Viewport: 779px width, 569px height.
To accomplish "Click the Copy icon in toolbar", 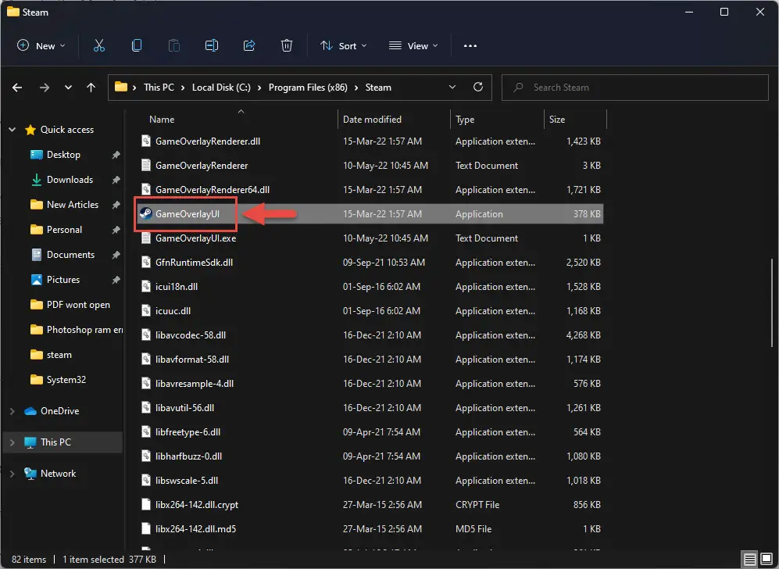I will click(x=137, y=45).
